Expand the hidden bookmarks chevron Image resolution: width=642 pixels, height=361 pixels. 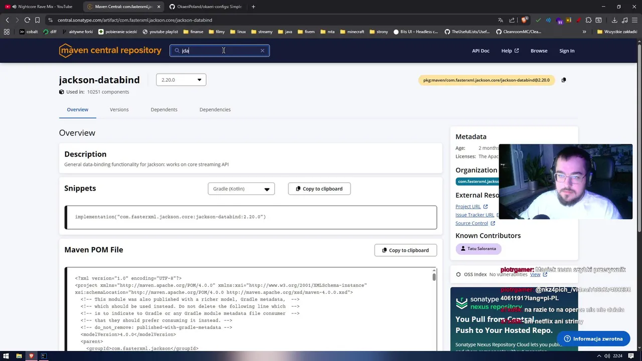coord(584,32)
